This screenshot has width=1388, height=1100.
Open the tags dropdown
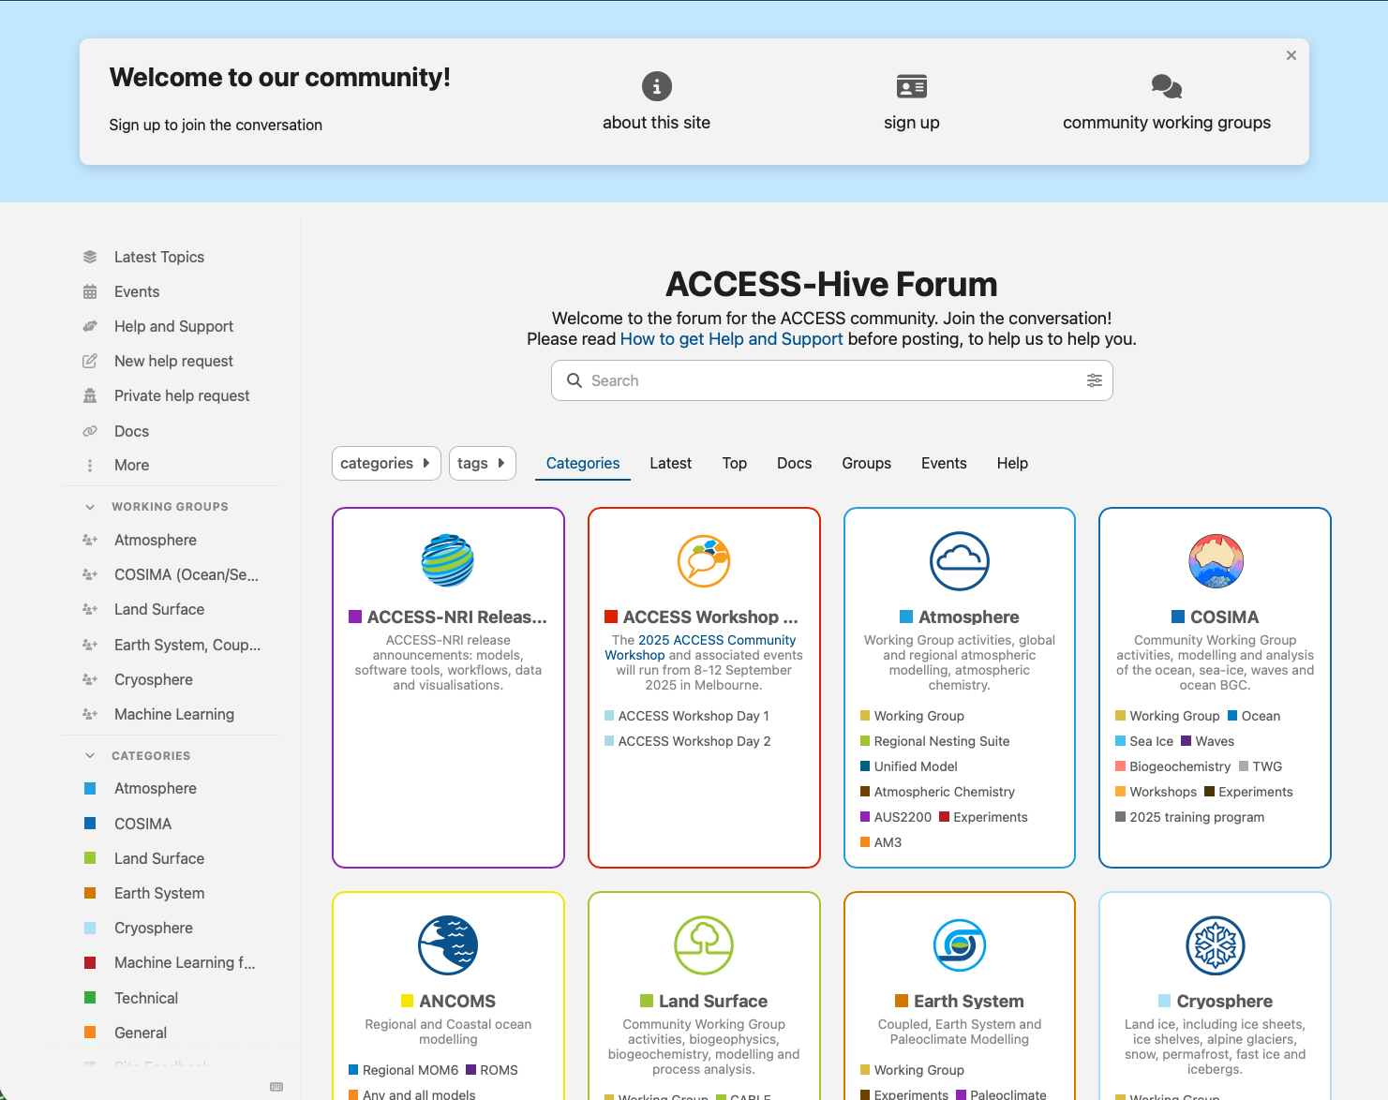point(482,463)
